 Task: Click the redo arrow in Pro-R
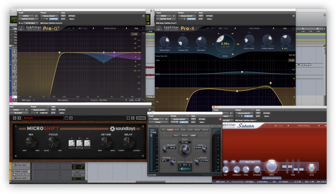(212, 28)
